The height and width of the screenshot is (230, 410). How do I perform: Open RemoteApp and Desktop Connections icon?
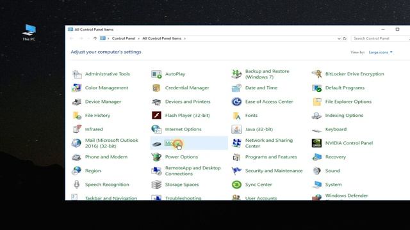pyautogui.click(x=156, y=171)
